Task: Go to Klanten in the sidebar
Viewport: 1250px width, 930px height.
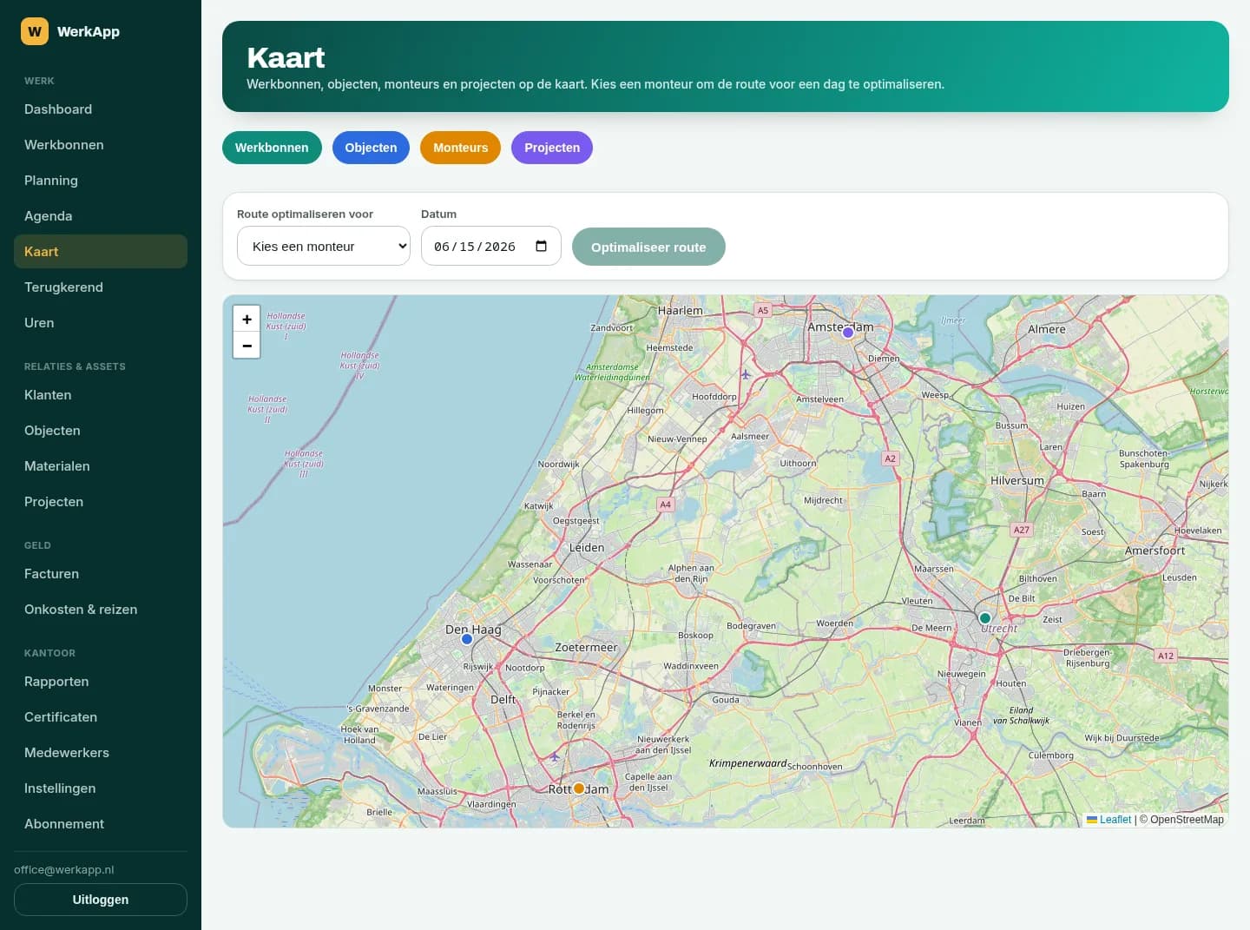Action: 101,395
